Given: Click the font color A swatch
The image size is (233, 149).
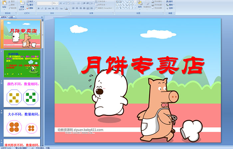Looking at the screenshot, I should (x=67, y=8).
